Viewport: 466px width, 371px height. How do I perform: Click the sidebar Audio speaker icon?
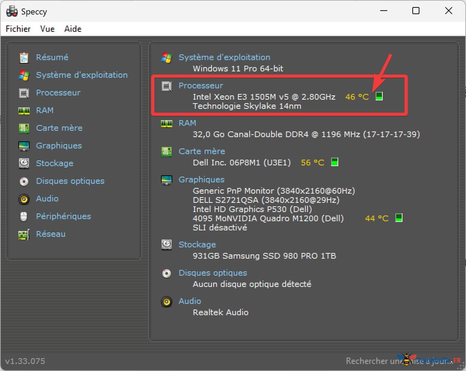24,199
